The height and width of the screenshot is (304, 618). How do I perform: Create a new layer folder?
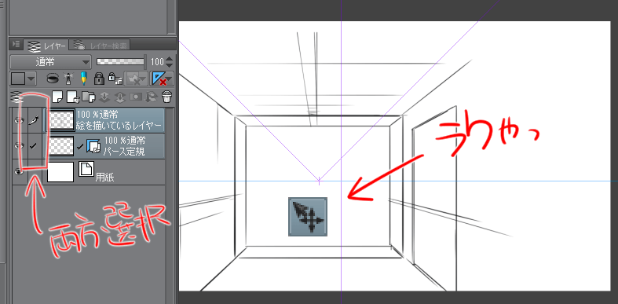(x=88, y=96)
